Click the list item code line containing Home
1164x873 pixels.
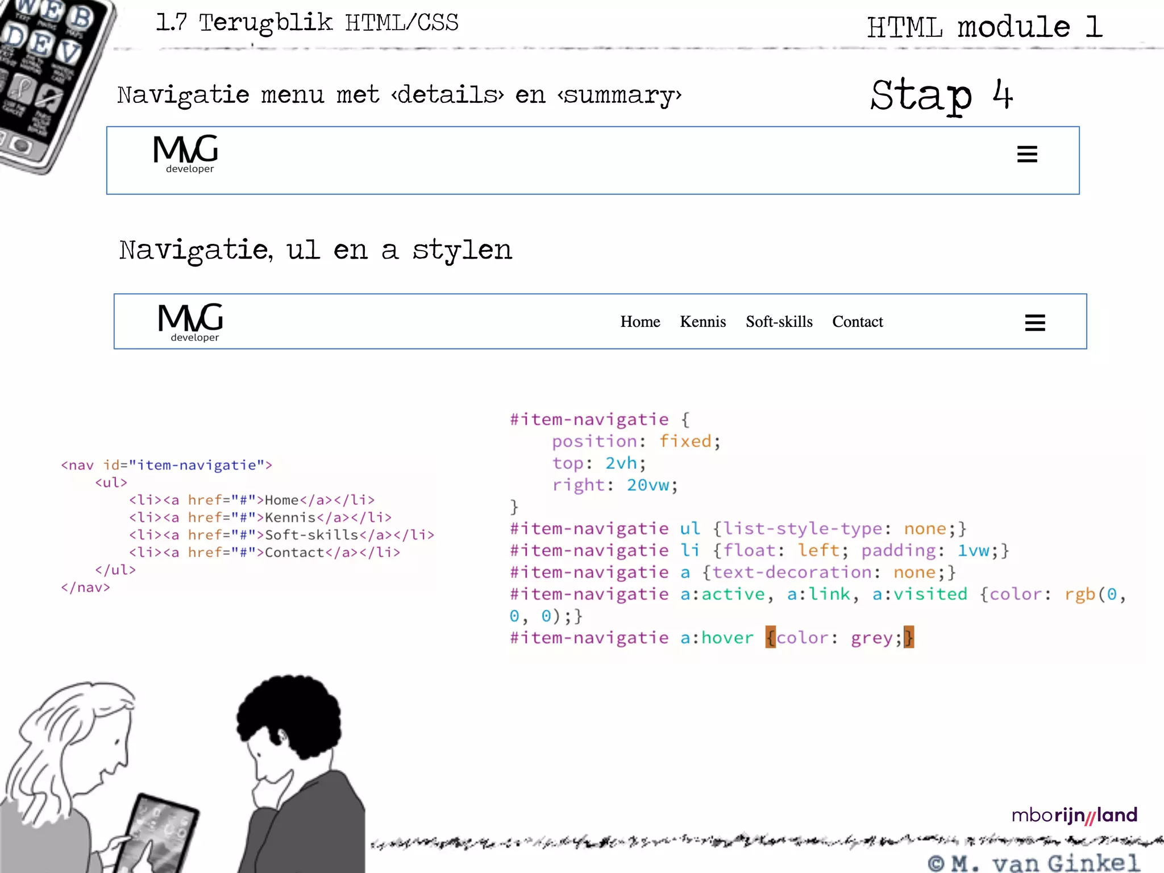pos(252,500)
